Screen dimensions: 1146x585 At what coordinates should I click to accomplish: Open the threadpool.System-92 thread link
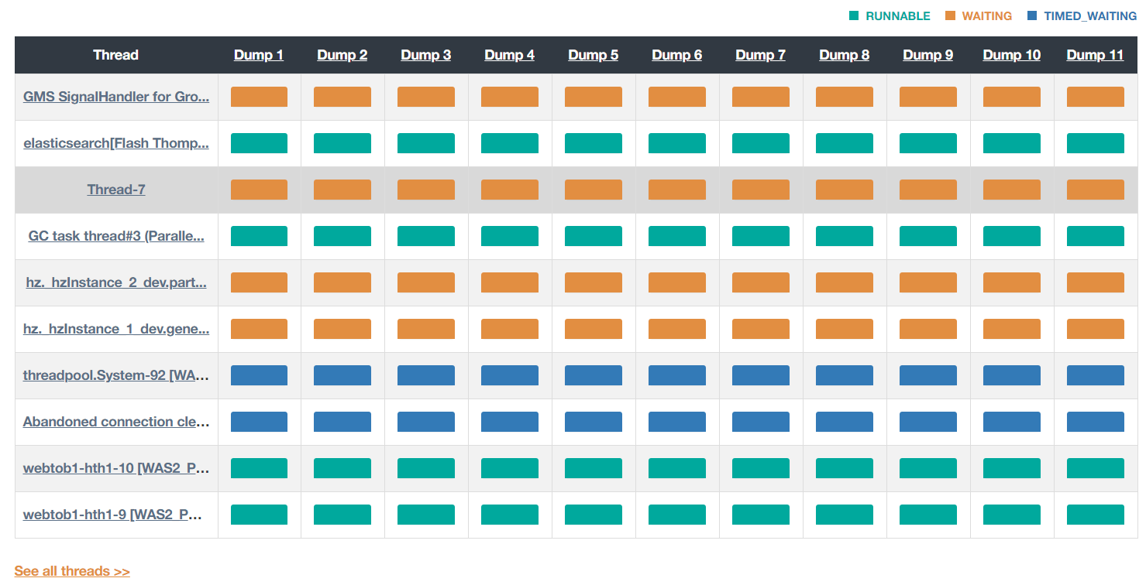[x=116, y=375]
